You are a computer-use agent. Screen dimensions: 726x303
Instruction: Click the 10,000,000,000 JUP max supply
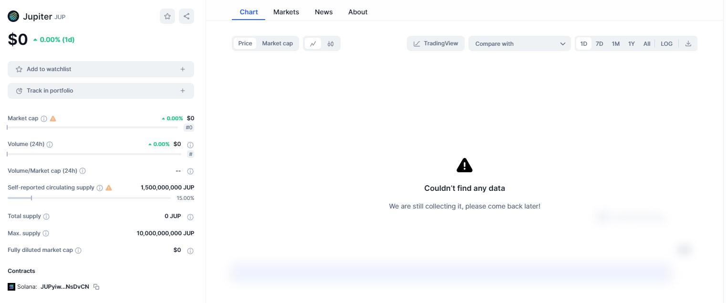pyautogui.click(x=166, y=233)
